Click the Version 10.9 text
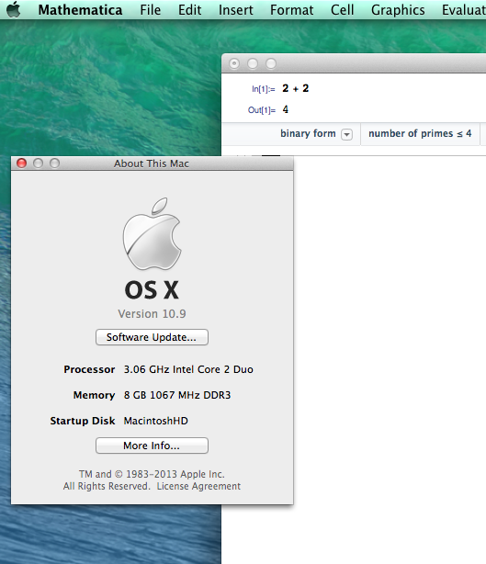The width and height of the screenshot is (486, 564). tap(152, 313)
